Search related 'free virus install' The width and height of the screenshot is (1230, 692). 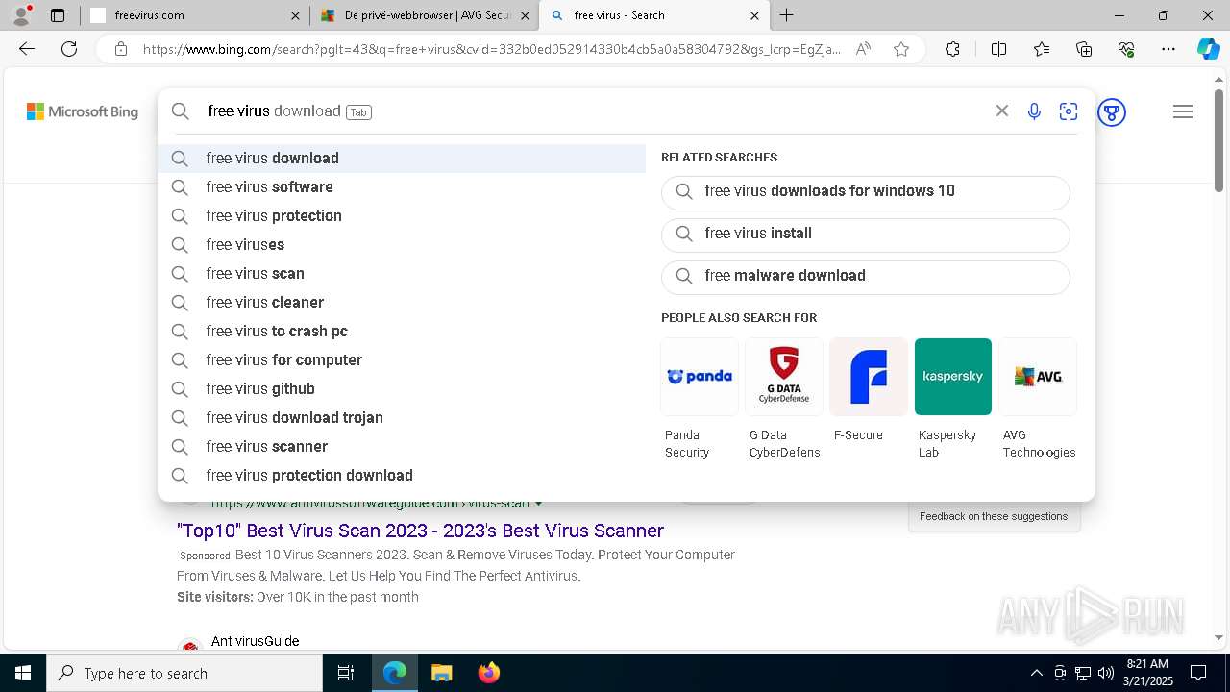tap(866, 235)
